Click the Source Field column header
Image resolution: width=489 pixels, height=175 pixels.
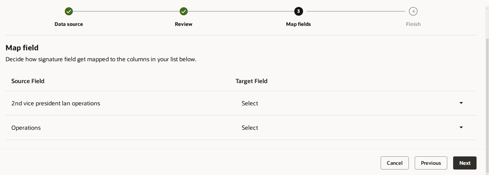(x=28, y=81)
